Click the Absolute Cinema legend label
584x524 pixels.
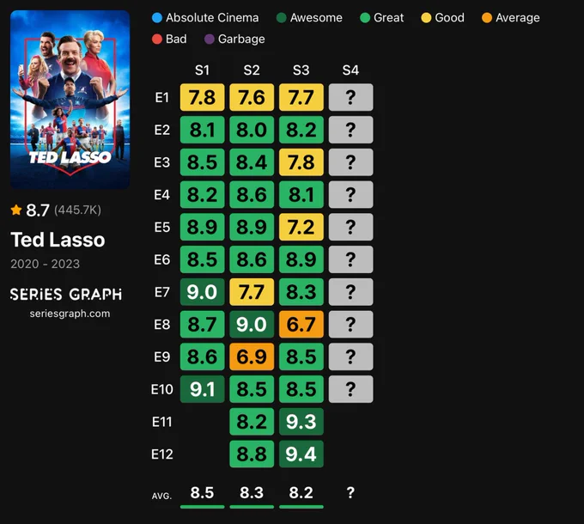tap(212, 17)
